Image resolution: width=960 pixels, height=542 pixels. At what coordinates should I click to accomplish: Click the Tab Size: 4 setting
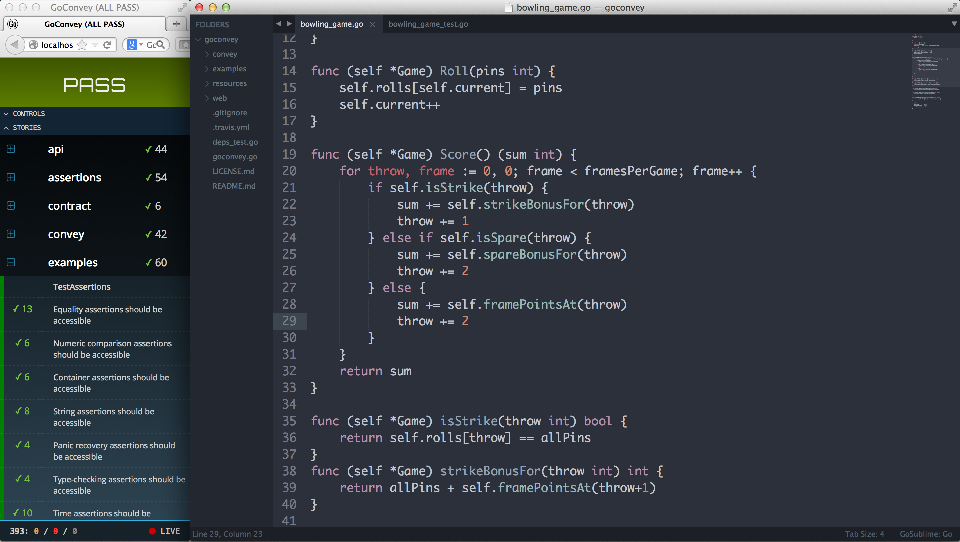coord(864,534)
